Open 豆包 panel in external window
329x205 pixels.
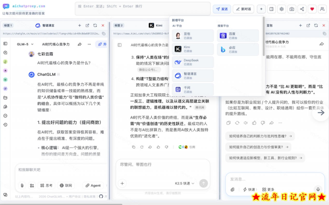pyautogui.click(x=308, y=25)
